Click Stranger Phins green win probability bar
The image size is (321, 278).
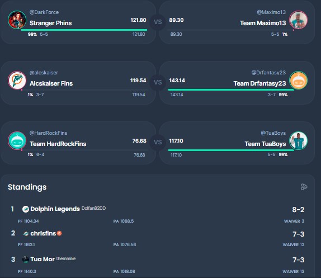tap(84, 30)
